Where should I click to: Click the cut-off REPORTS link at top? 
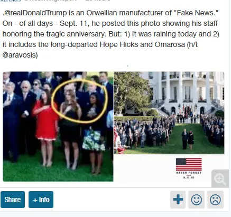coord(11,1)
